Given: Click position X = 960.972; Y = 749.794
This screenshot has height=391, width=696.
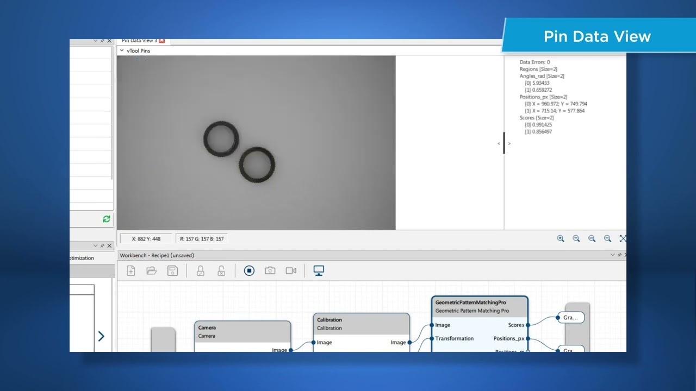Looking at the screenshot, I should tap(556, 104).
